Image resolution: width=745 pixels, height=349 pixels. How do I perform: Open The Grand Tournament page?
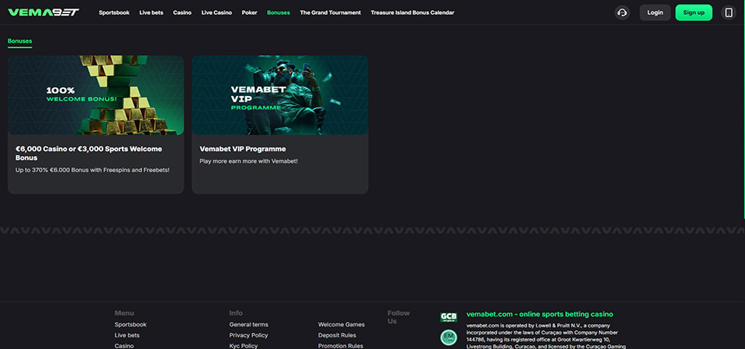(x=331, y=13)
